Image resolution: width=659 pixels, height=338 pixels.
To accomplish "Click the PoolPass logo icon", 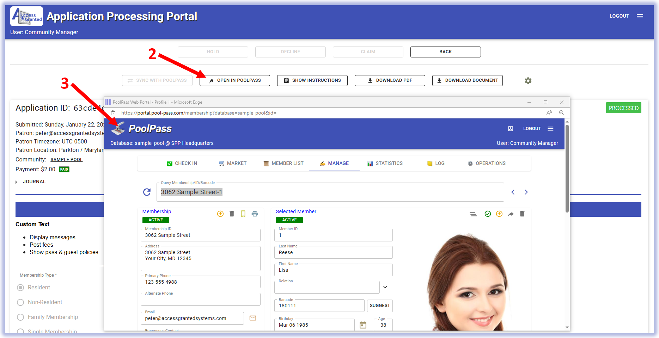I will (x=118, y=129).
